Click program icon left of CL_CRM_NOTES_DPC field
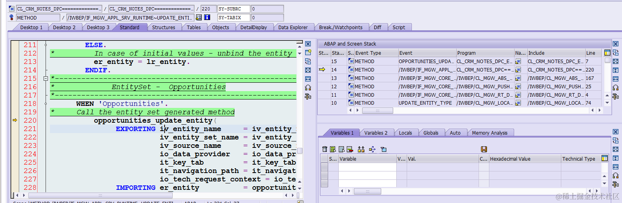Image resolution: width=622 pixels, height=203 pixels. tap(11, 9)
